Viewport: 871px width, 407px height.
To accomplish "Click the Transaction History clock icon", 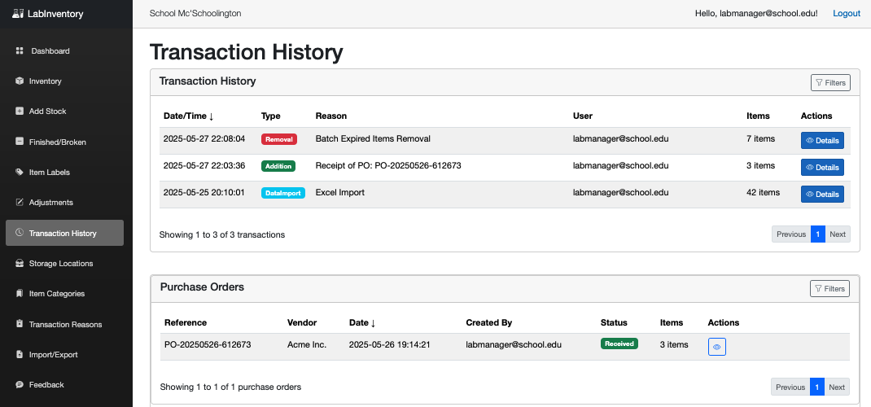I will tap(20, 233).
